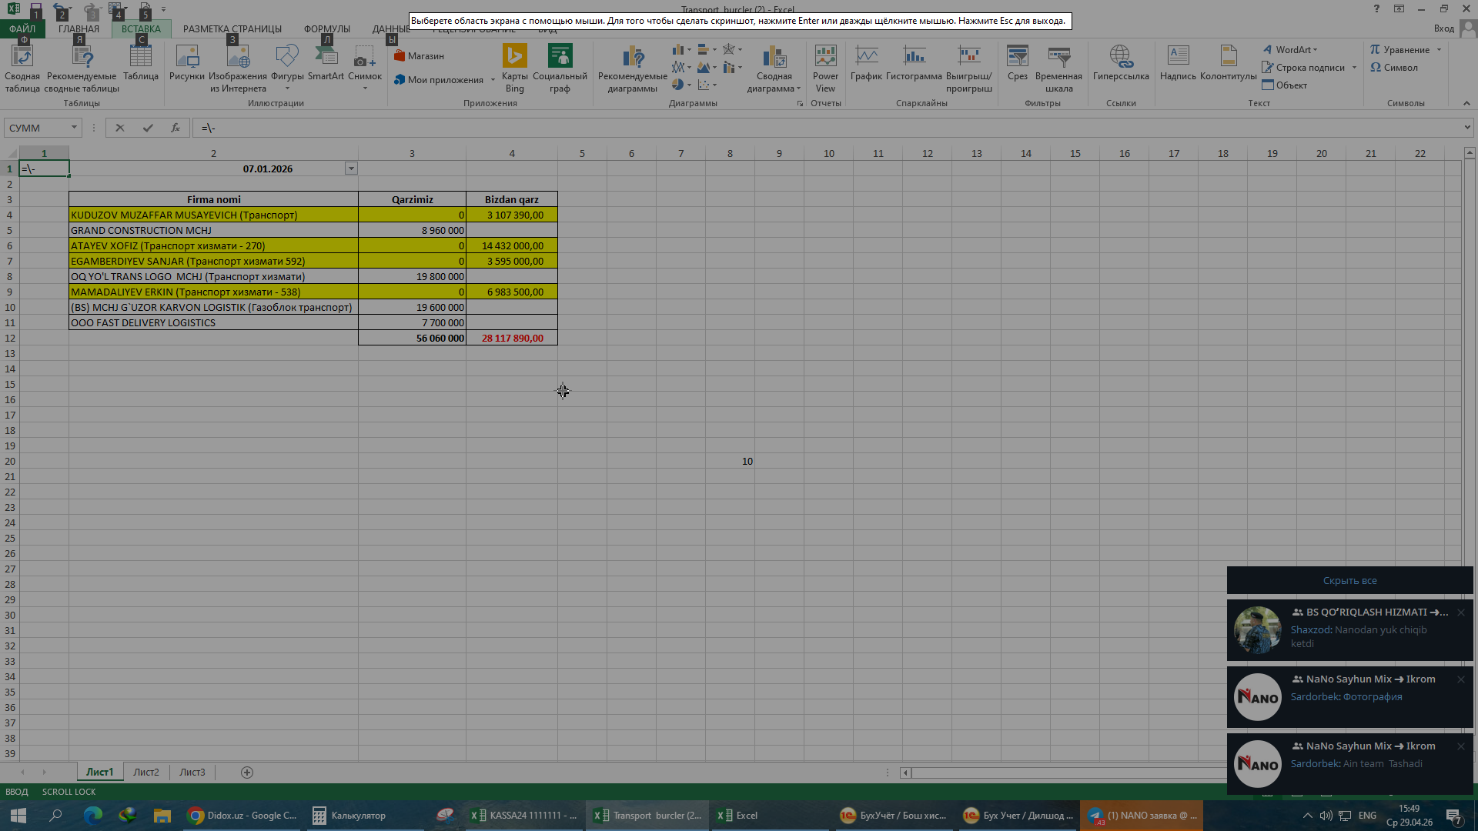Viewport: 1478px width, 831px height.
Task: Switch to the ФОРМУЛЫ ribbon tab
Action: click(x=326, y=29)
